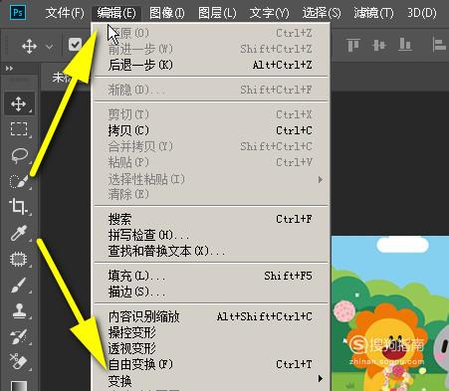Open the 图像(I) menu
Image resolution: width=449 pixels, height=391 pixels.
(x=167, y=13)
